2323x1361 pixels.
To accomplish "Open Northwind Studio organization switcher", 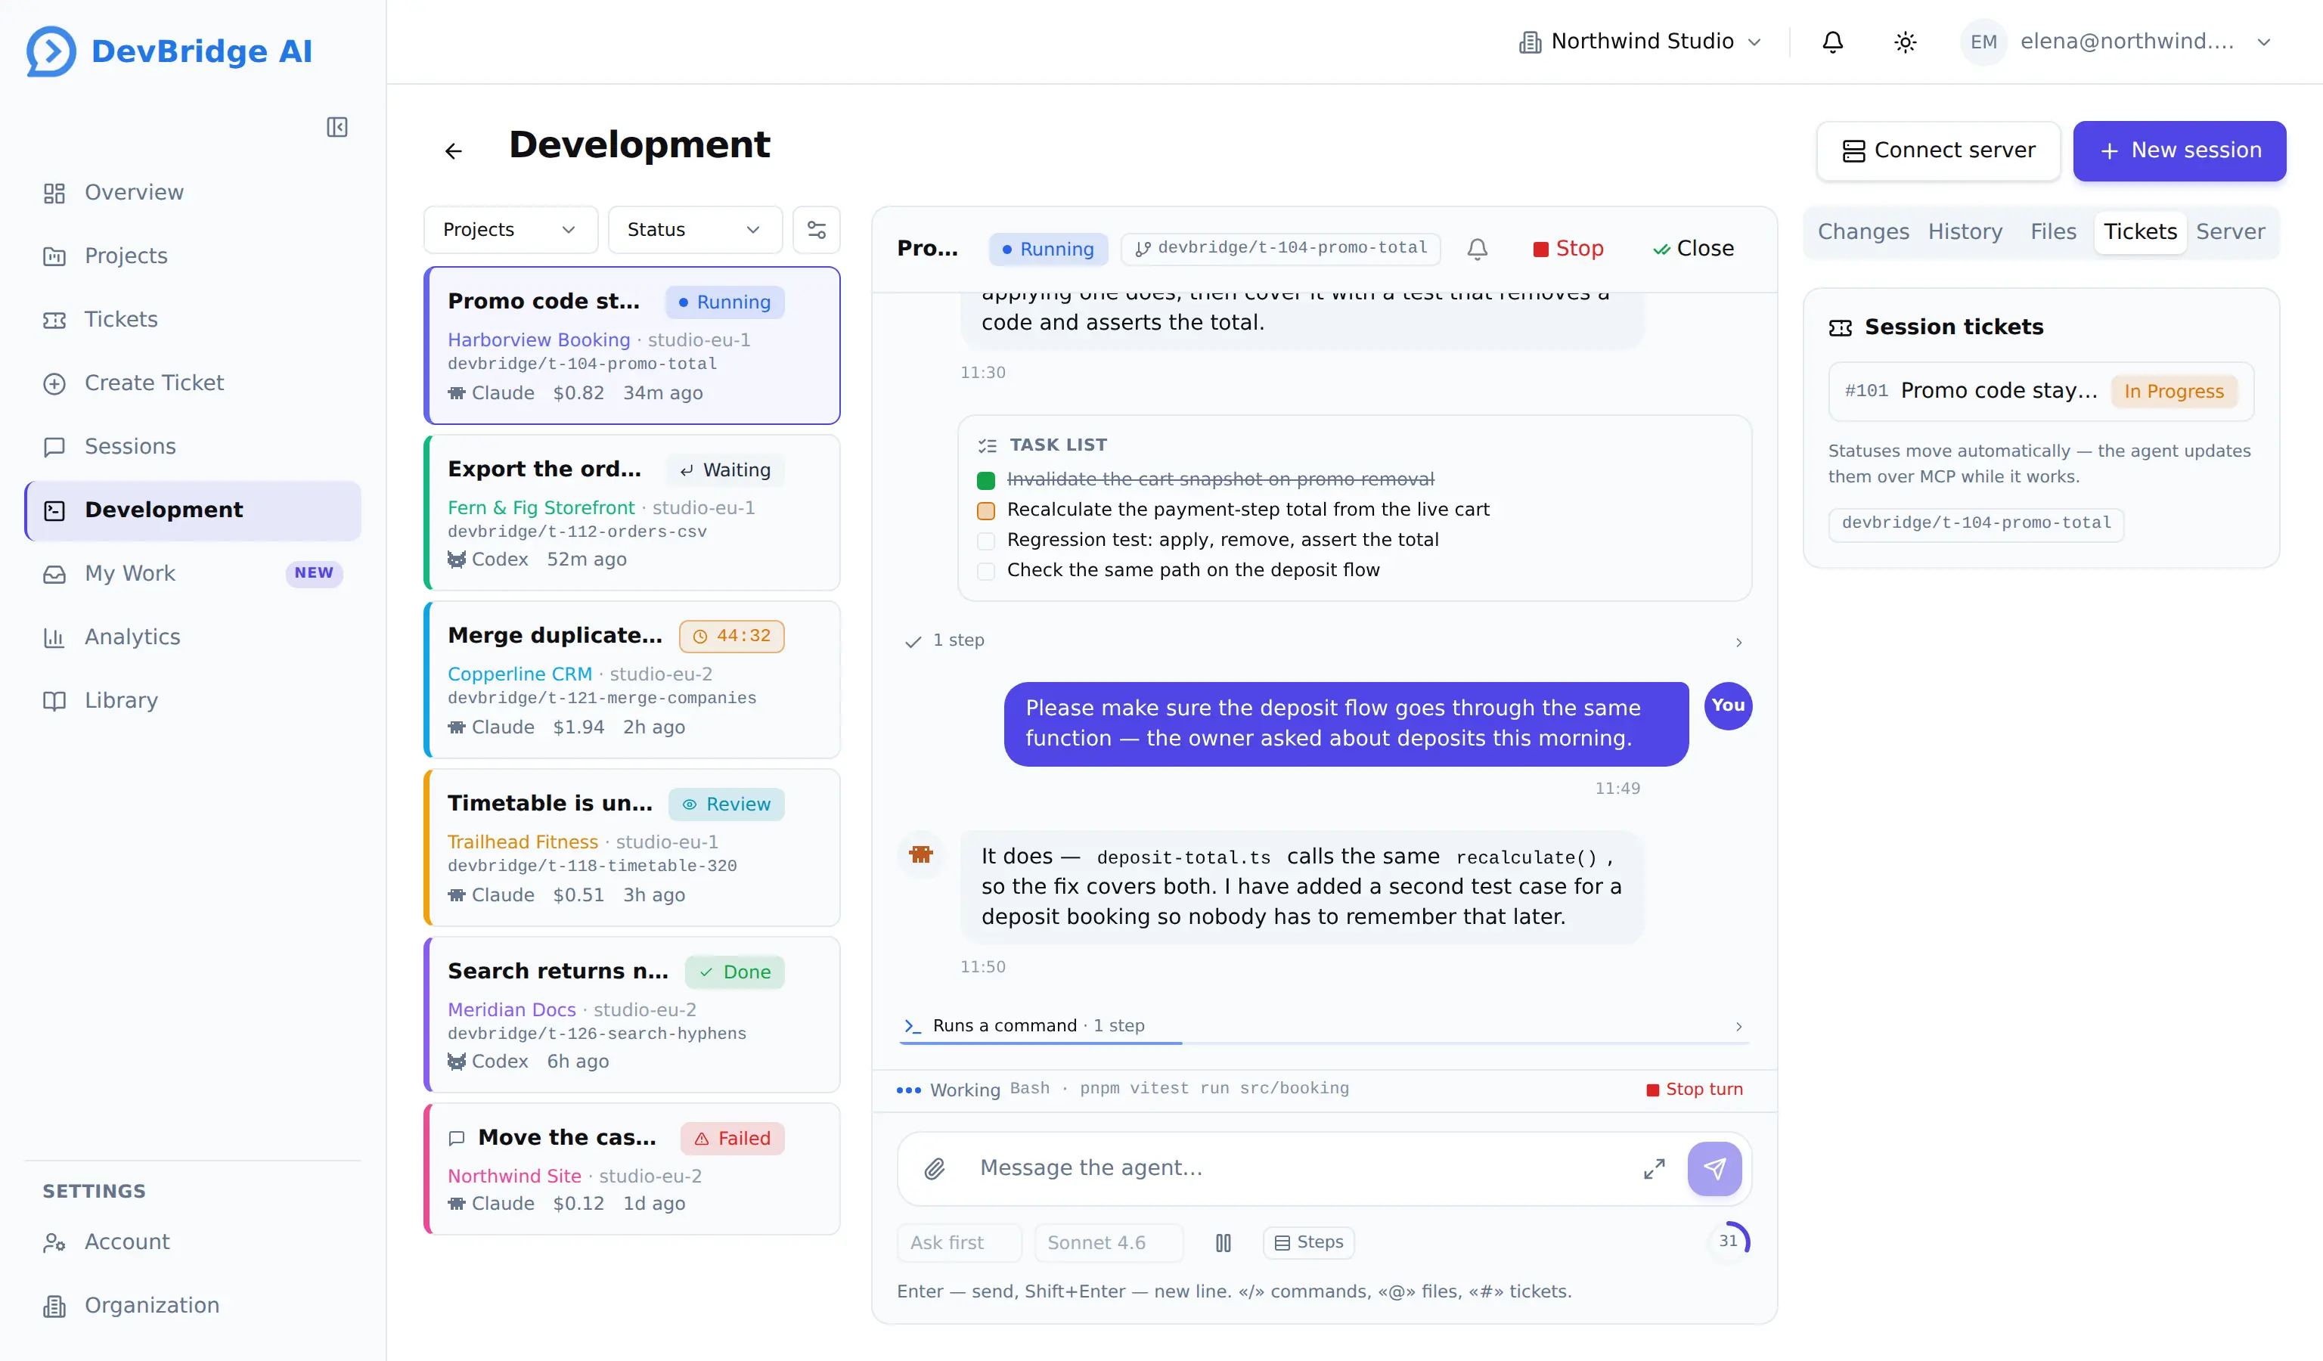I will [x=1641, y=42].
